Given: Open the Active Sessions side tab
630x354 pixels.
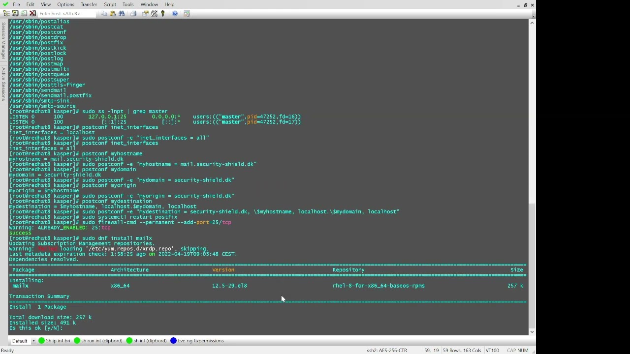Looking at the screenshot, I should point(3,84).
